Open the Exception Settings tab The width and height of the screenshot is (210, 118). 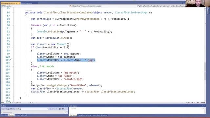85,115
